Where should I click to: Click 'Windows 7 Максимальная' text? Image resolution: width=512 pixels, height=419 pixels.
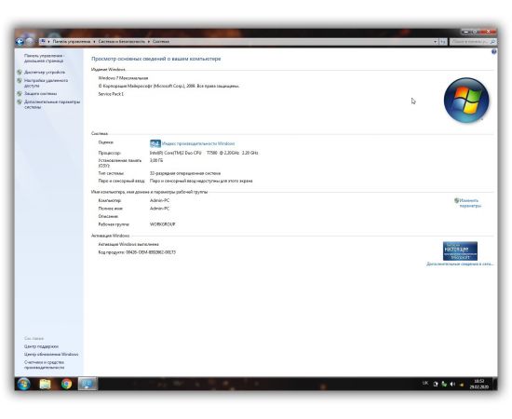tap(123, 78)
